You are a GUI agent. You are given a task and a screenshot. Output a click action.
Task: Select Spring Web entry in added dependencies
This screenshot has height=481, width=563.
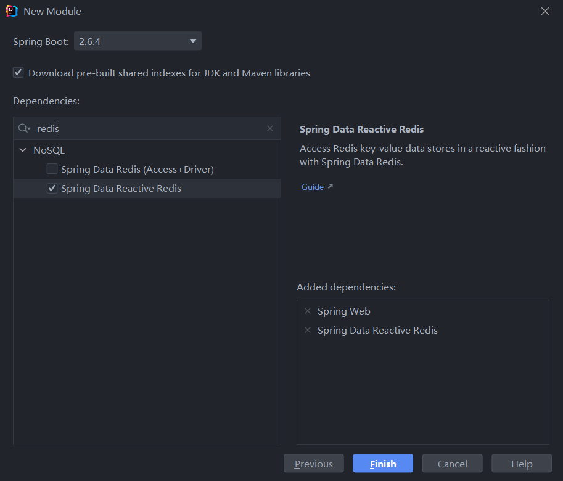pyautogui.click(x=343, y=311)
